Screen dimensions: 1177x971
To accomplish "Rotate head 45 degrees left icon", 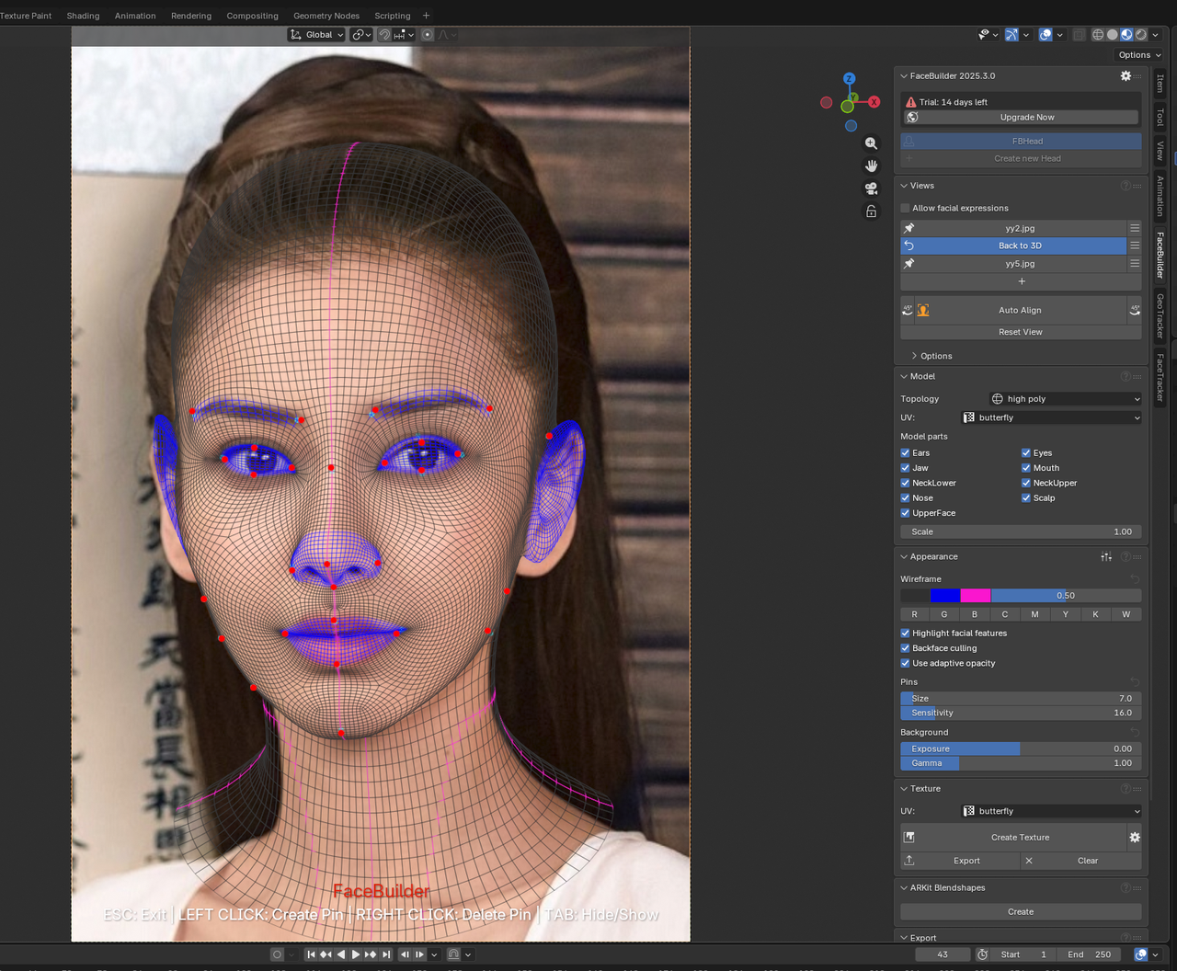I will [x=908, y=311].
